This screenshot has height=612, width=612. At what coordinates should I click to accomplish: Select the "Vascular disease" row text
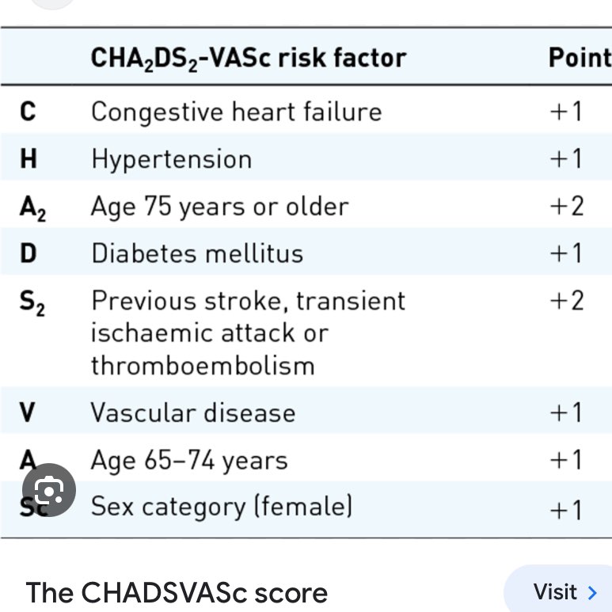click(192, 412)
